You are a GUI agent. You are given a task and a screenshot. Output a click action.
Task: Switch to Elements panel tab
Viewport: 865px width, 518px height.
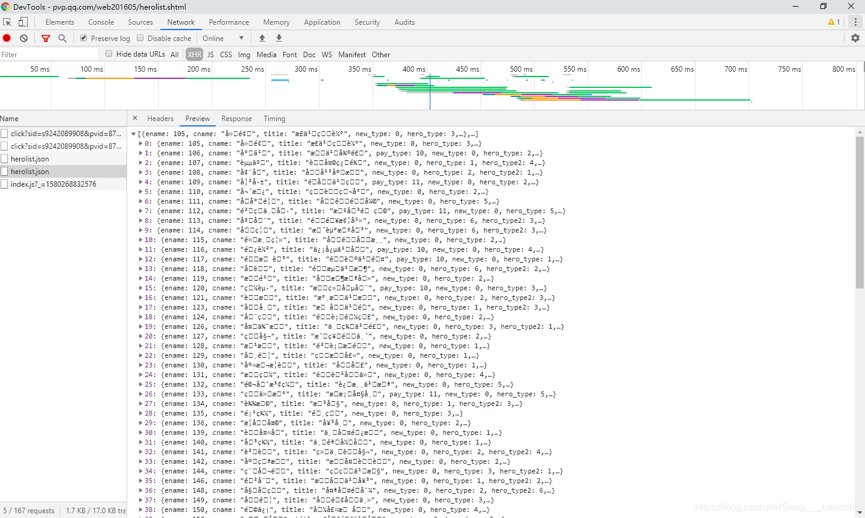pyautogui.click(x=60, y=22)
